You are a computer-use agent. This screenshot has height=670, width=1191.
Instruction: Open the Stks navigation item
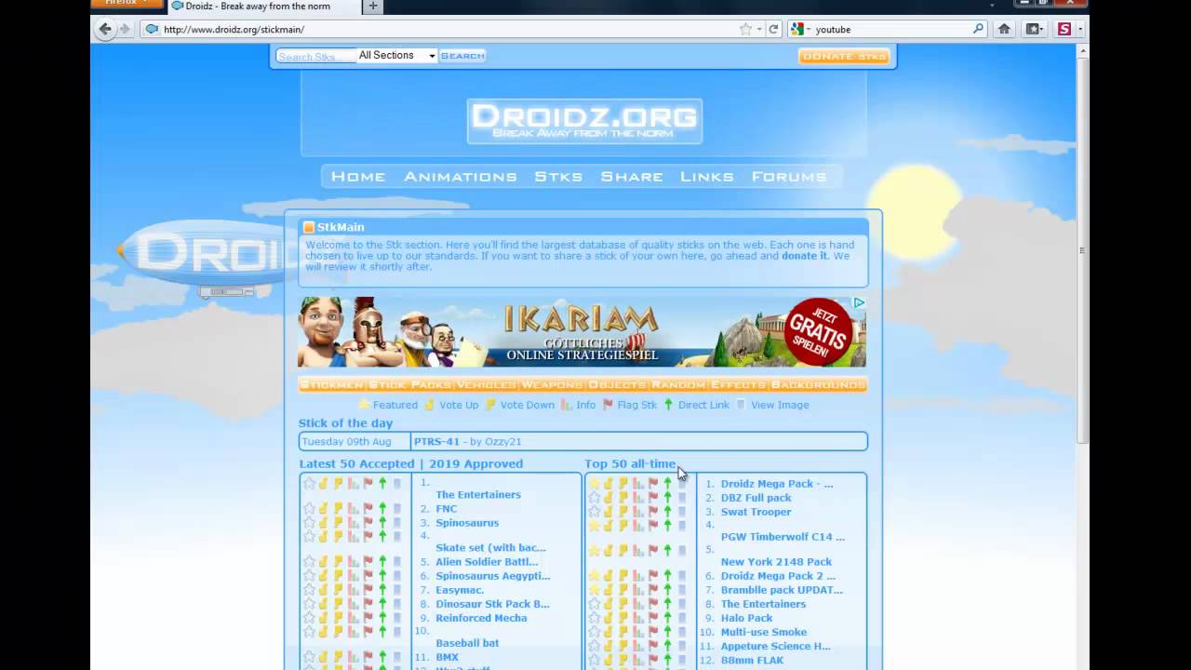558,177
